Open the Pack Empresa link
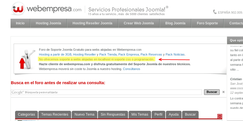The image size is (243, 121). pos(129,54)
